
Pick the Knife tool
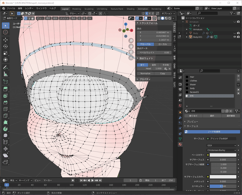[x=5, y=116]
